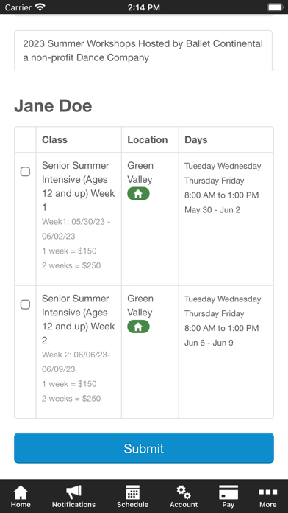Submit the class selection form
Image resolution: width=288 pixels, height=513 pixels.
(144, 448)
